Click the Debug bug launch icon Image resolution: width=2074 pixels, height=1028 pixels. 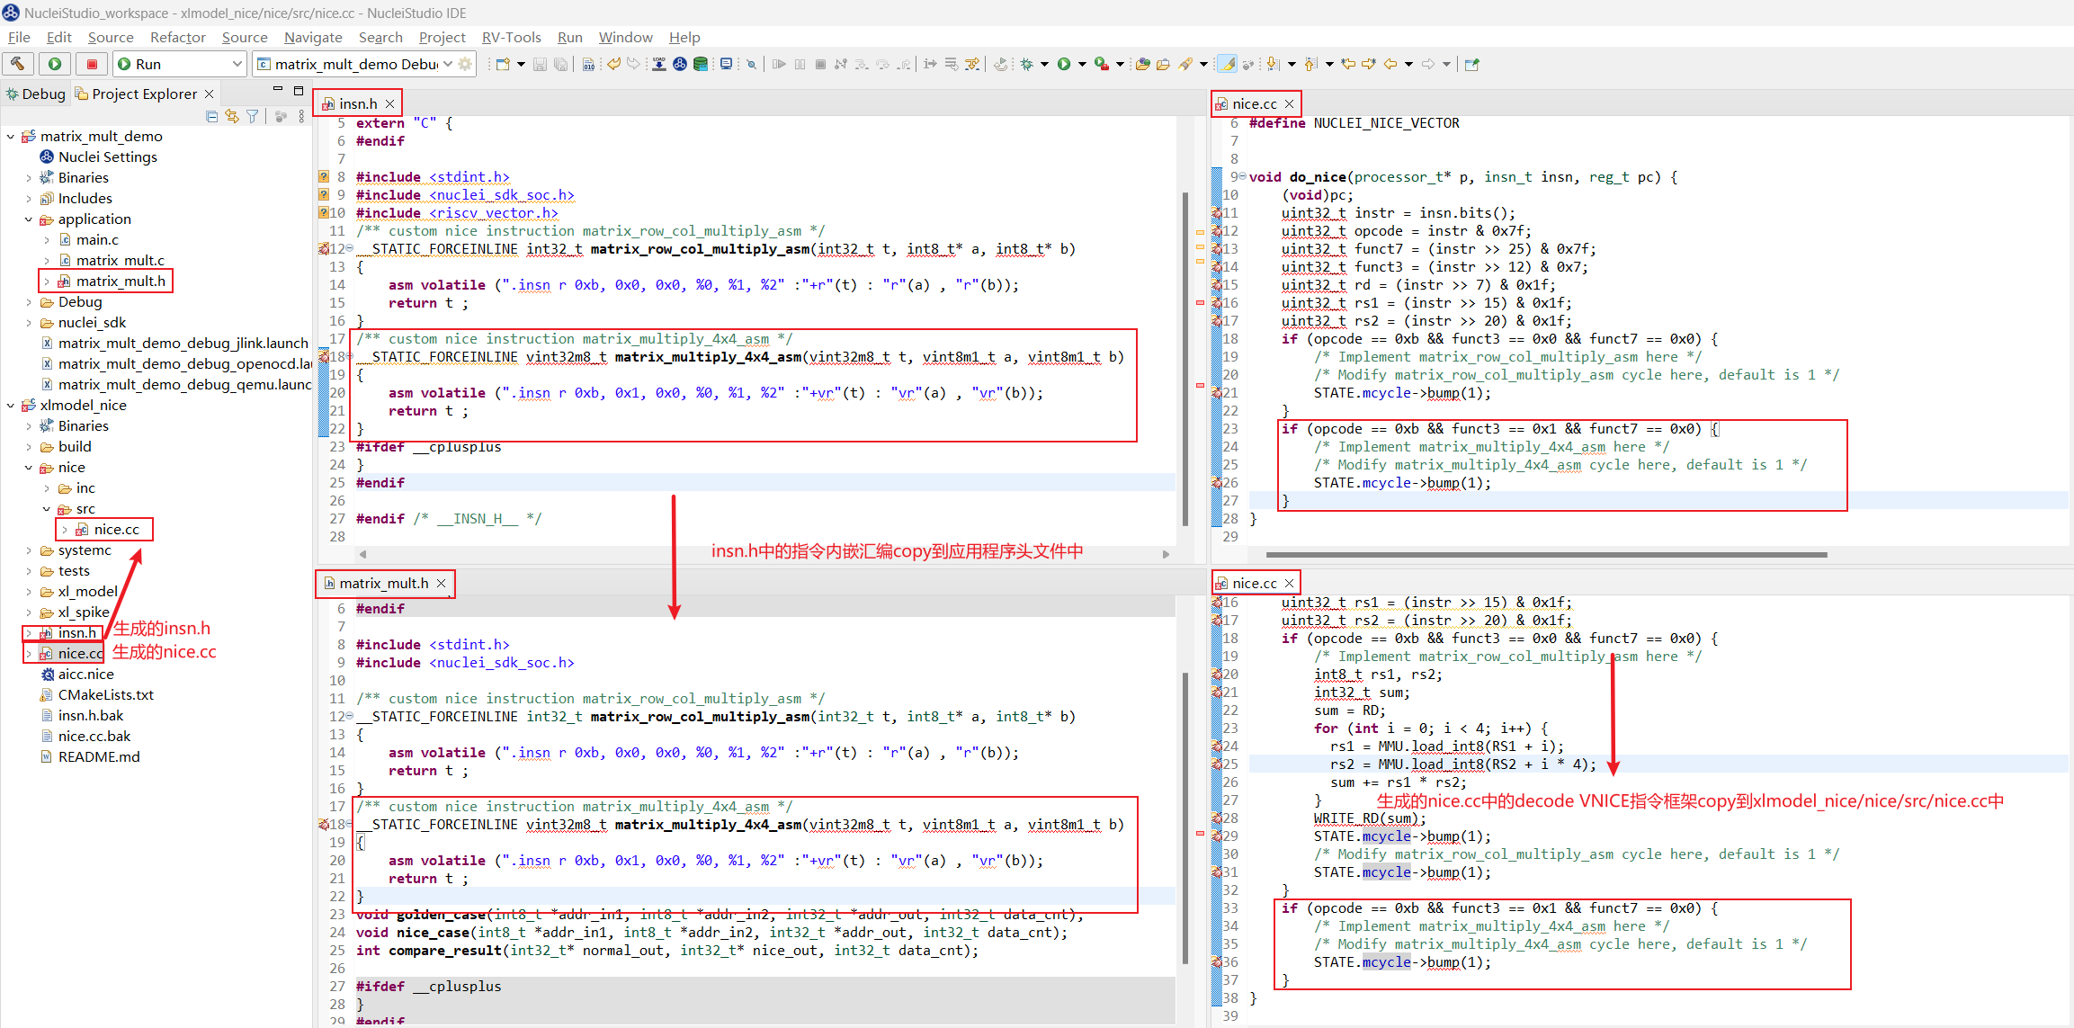1026,64
